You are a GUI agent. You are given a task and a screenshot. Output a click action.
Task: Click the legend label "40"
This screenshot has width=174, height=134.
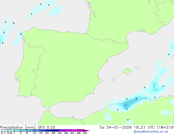click(x=72, y=133)
